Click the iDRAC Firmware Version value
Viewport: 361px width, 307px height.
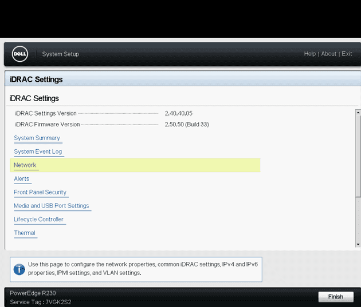(x=186, y=124)
